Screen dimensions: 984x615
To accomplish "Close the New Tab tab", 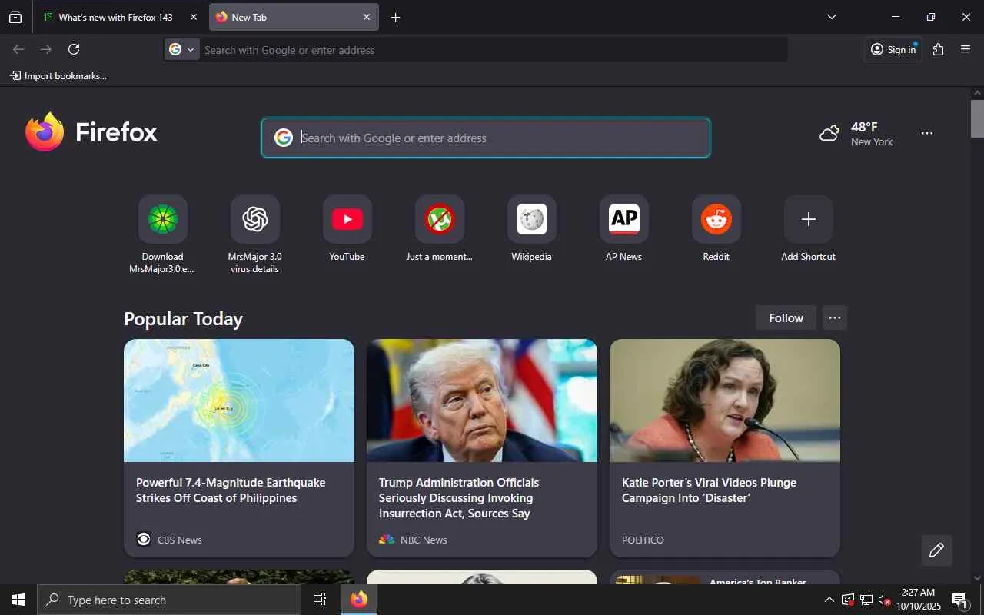I will coord(367,17).
